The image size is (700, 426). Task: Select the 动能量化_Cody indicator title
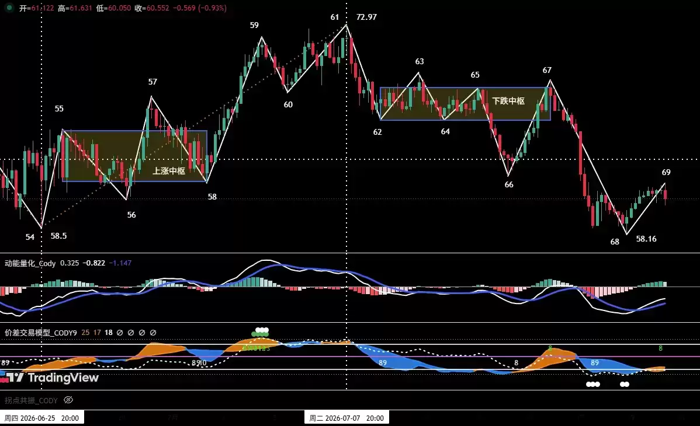(x=30, y=263)
